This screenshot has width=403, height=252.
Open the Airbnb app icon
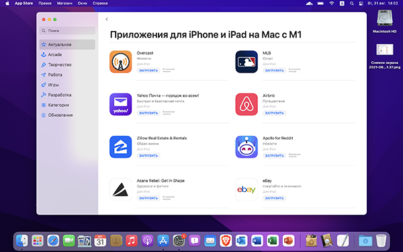click(247, 104)
